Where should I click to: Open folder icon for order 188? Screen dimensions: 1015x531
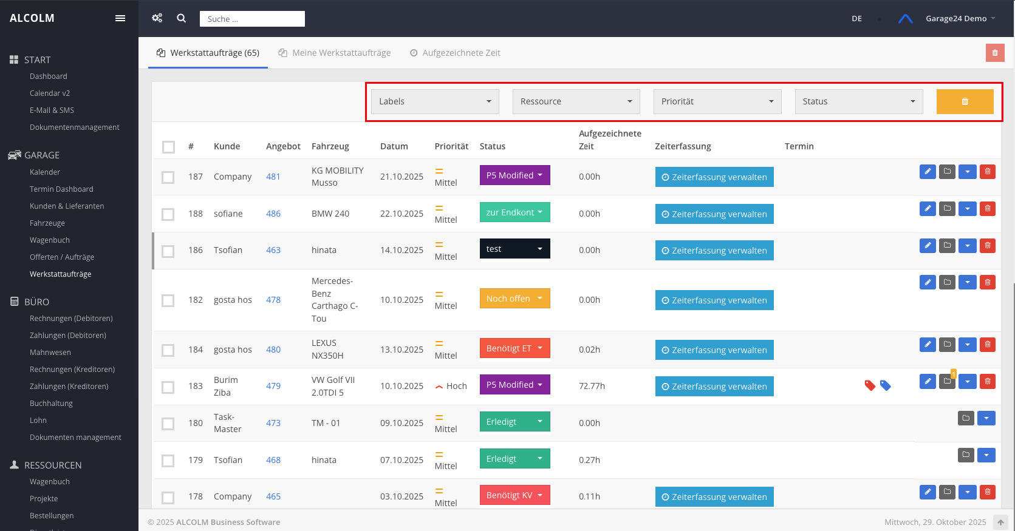(947, 209)
